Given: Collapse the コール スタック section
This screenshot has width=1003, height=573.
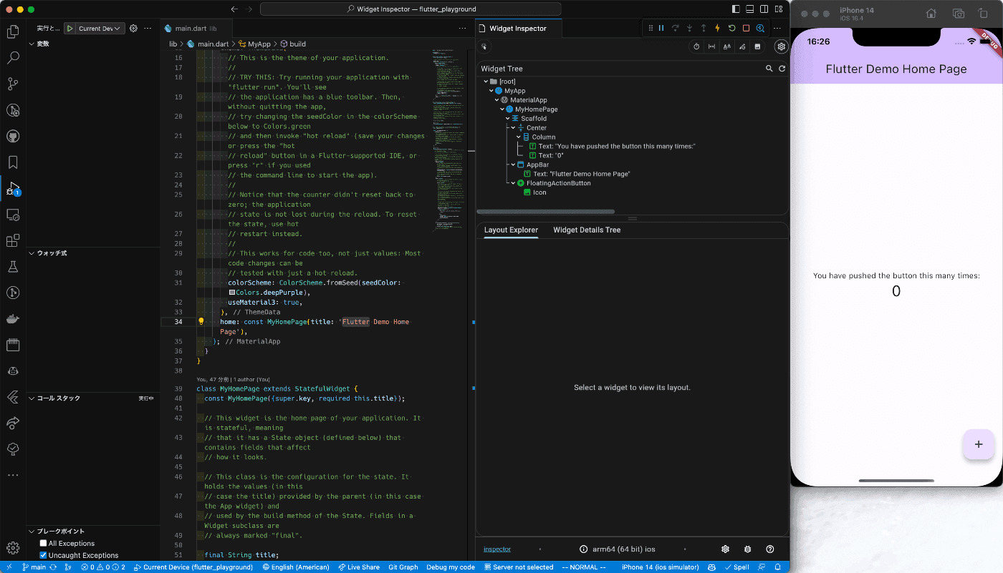Looking at the screenshot, I should pos(32,398).
